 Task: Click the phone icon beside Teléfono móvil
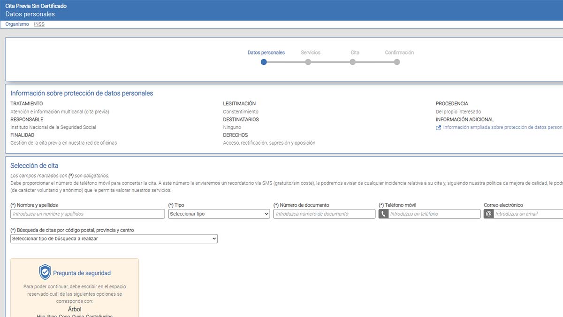click(383, 214)
